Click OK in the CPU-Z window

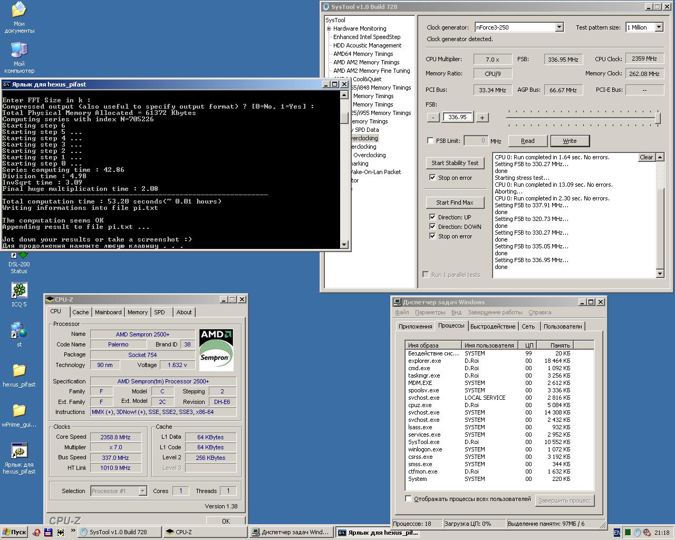226,521
